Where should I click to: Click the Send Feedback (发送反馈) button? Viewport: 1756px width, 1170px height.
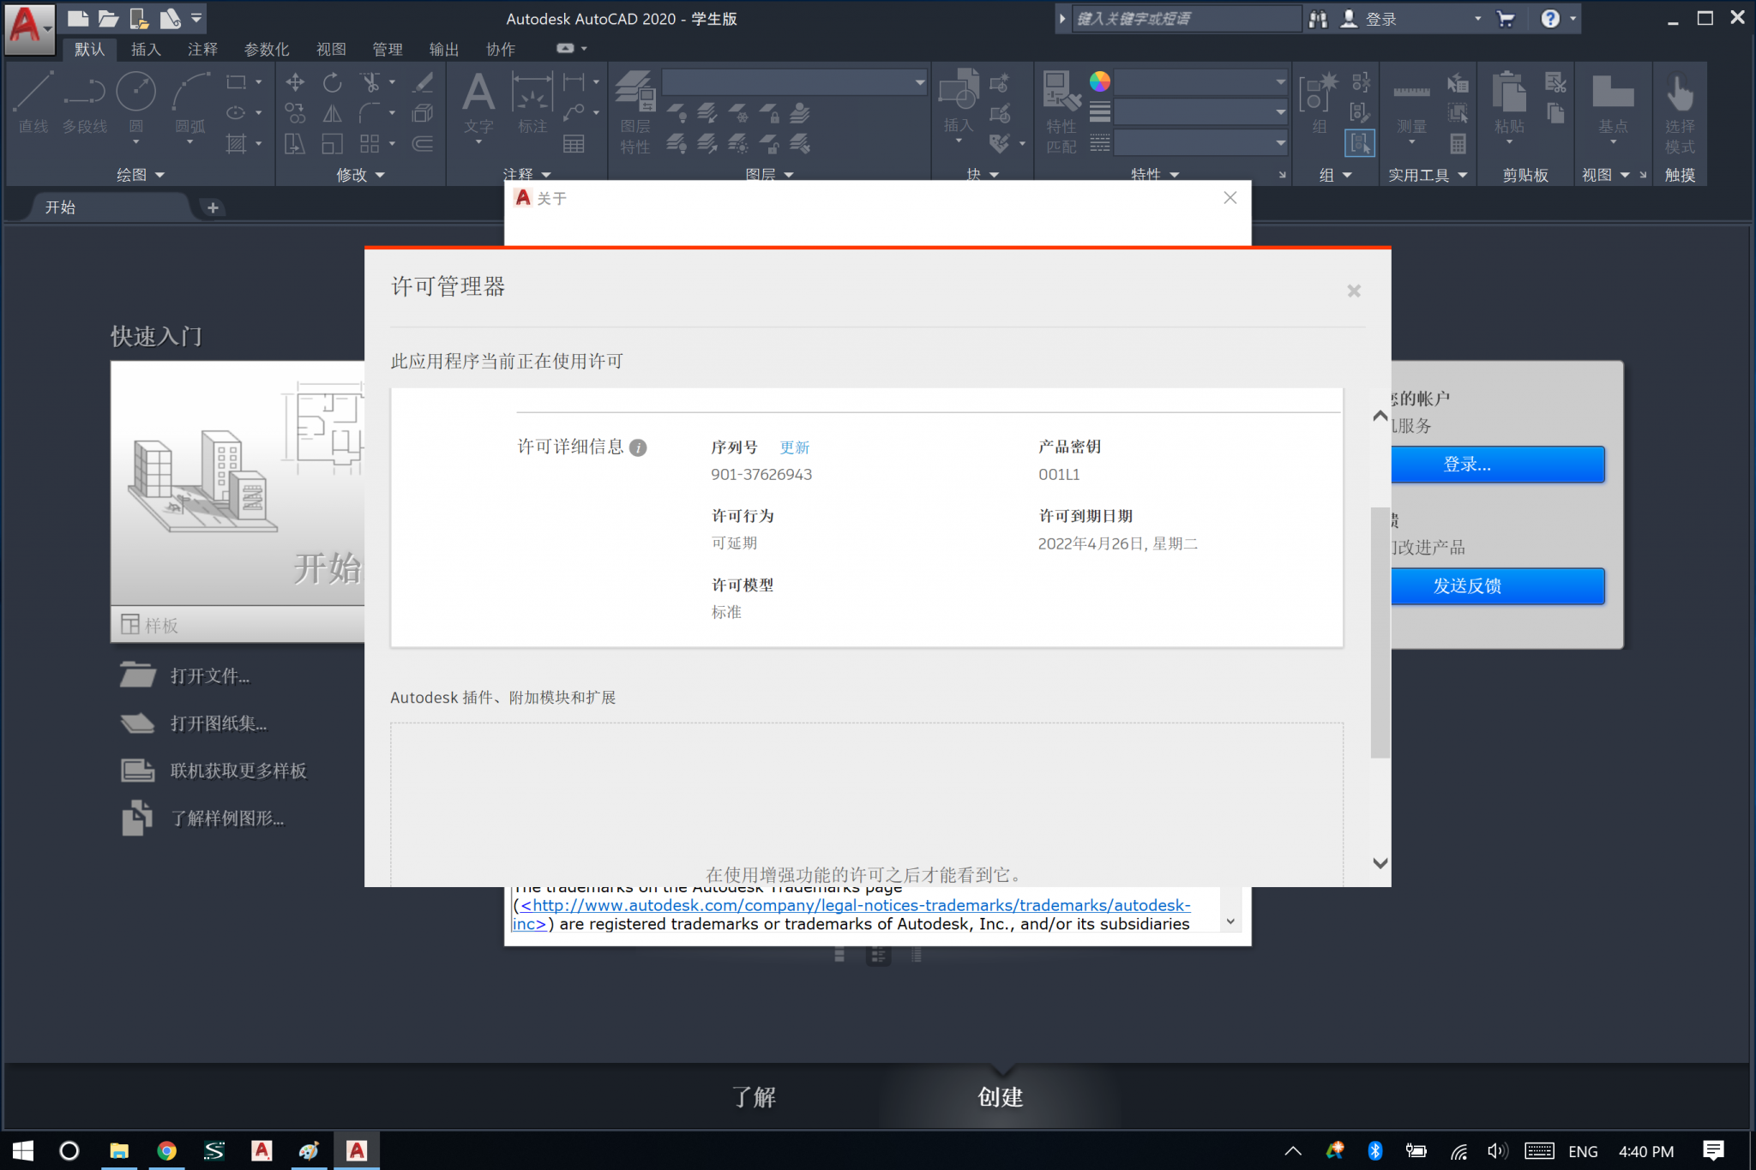[x=1498, y=586]
